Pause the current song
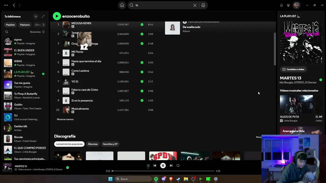This screenshot has width=326, height=183. click(x=163, y=165)
